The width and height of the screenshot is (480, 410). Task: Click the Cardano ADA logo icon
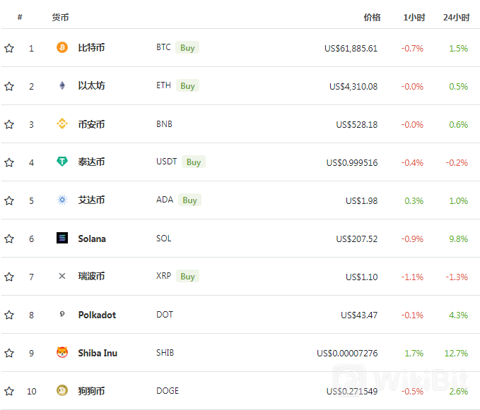coord(62,200)
